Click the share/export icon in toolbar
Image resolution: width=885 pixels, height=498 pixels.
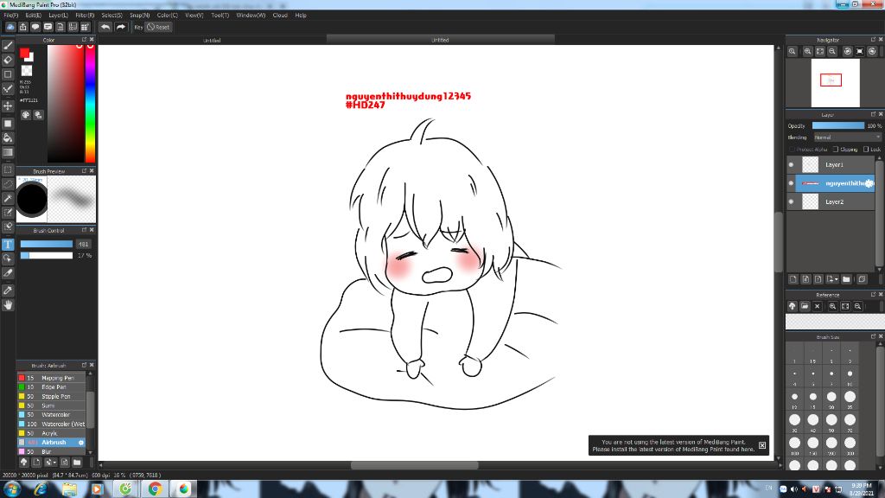pyautogui.click(x=23, y=27)
